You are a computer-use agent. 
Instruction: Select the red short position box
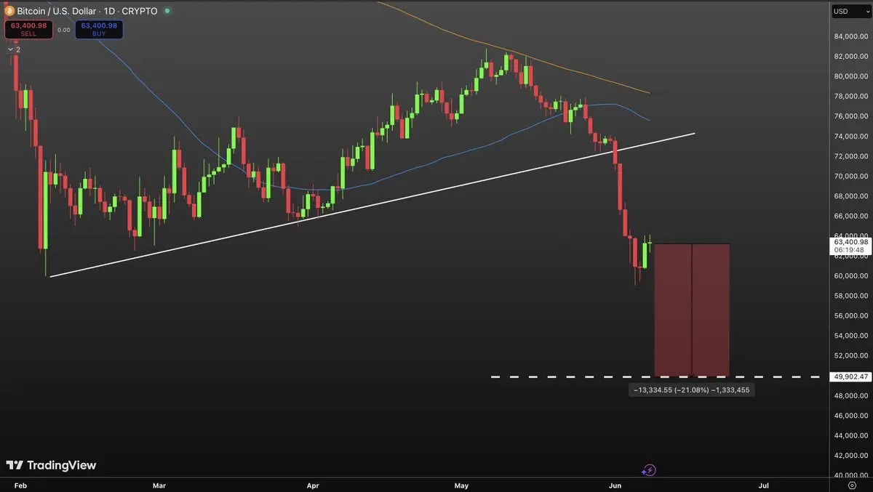pos(692,310)
